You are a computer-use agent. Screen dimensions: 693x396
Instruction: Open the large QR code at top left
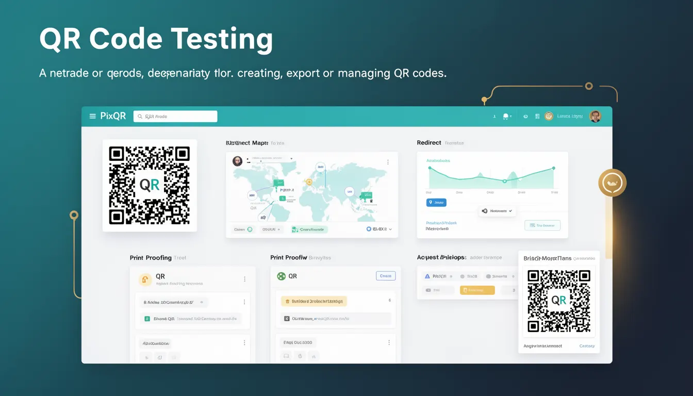point(150,186)
